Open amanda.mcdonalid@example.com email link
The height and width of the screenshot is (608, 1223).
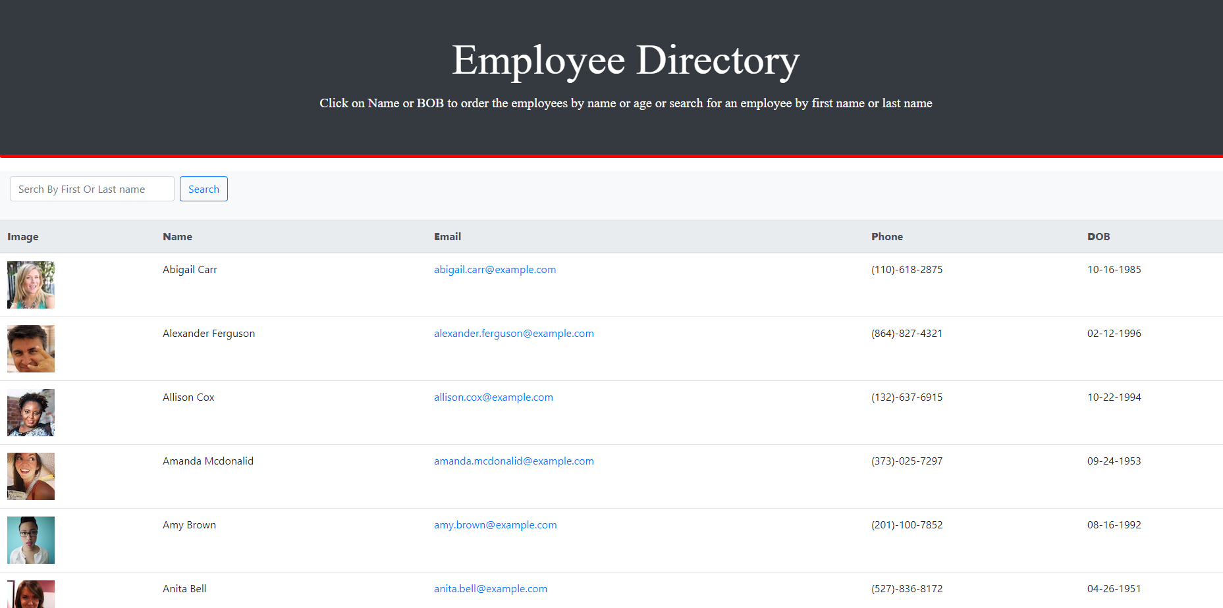click(514, 461)
